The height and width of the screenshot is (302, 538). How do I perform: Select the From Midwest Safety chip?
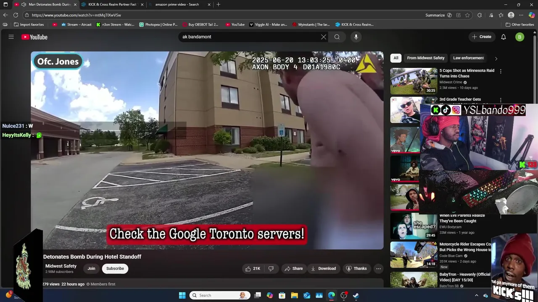426,58
